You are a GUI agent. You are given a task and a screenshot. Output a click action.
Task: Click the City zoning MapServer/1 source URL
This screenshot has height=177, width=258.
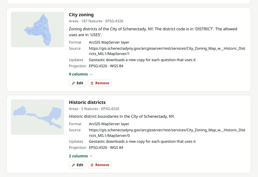(x=167, y=51)
